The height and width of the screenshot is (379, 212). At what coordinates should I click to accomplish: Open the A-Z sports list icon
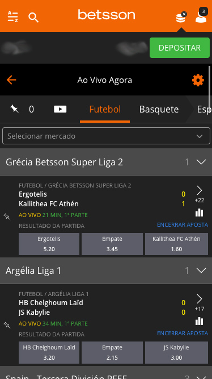[12, 16]
